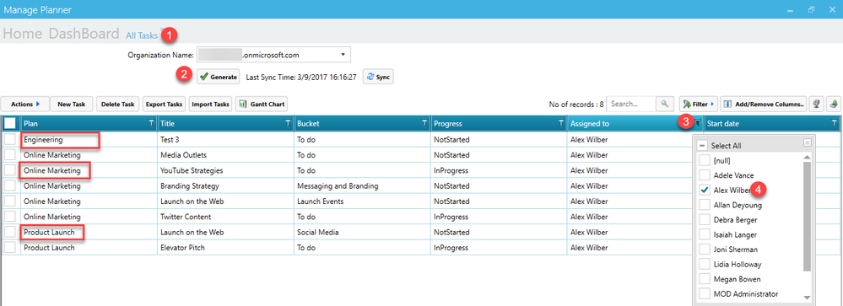Screen dimensions: 843x306
Task: Click the Title column header
Action: (x=226, y=123)
